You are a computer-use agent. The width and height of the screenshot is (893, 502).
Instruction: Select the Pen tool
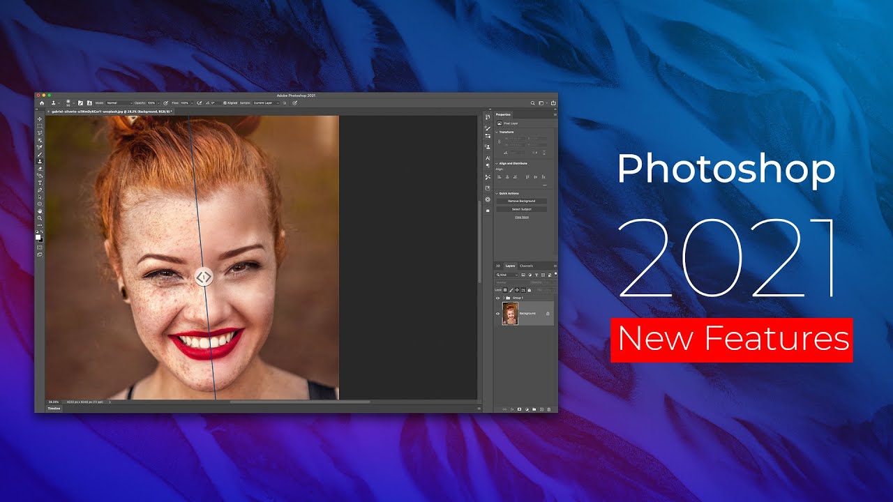click(40, 190)
